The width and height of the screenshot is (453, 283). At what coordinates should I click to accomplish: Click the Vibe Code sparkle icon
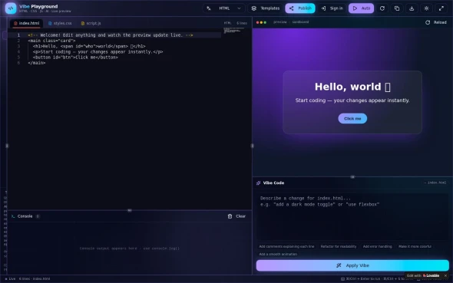(x=258, y=183)
